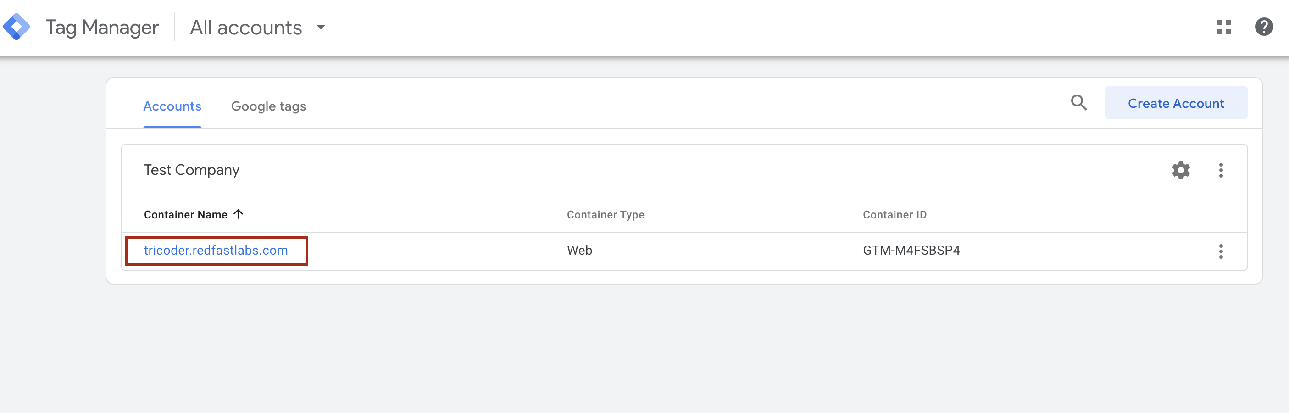
Task: Open the Google apps grid icon
Action: tap(1223, 27)
